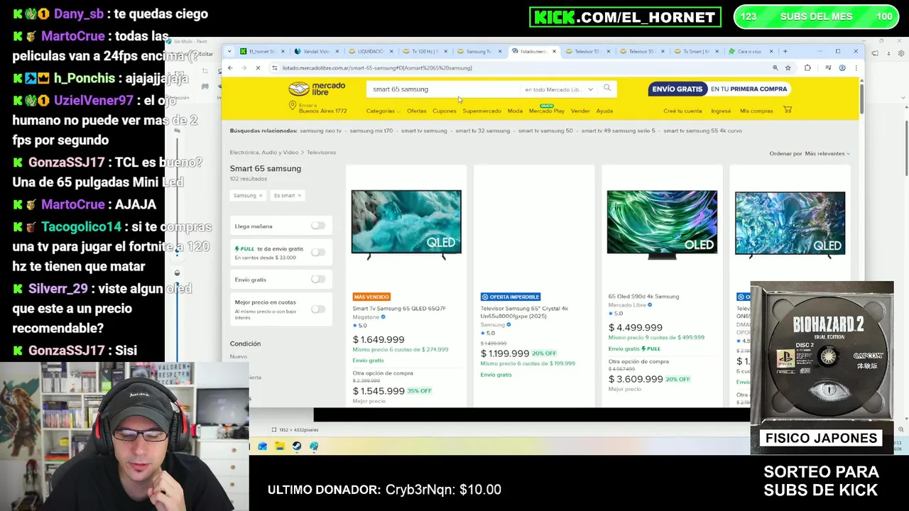Click the site info icon in address bar
Image resolution: width=909 pixels, height=511 pixels.
[275, 68]
